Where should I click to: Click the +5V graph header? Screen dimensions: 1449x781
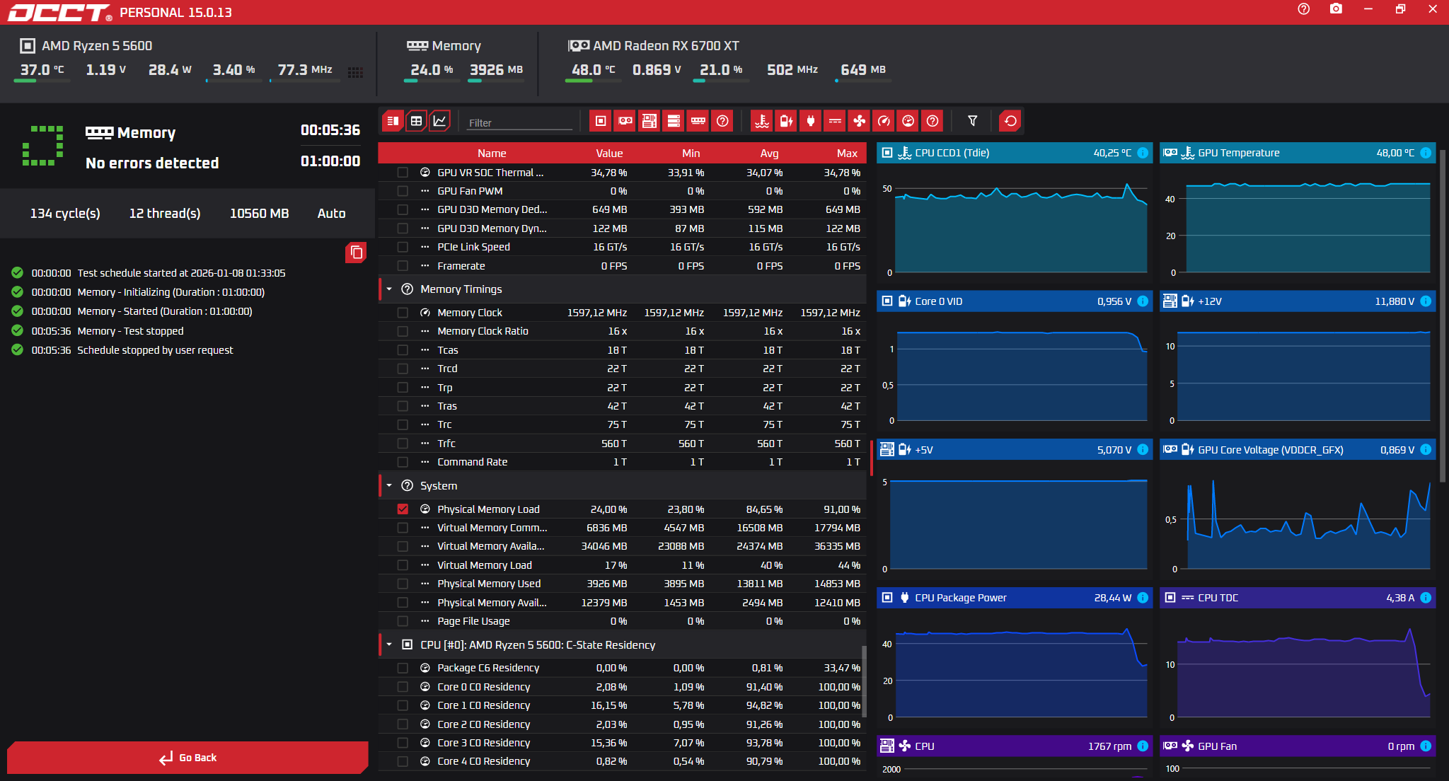1014,450
